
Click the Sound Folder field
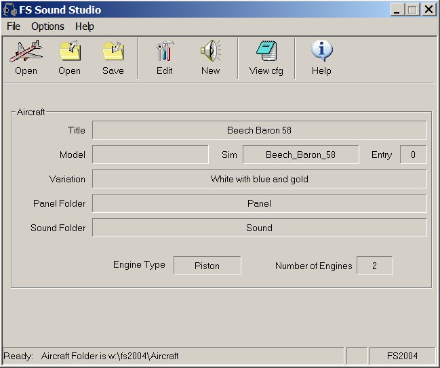tap(259, 228)
